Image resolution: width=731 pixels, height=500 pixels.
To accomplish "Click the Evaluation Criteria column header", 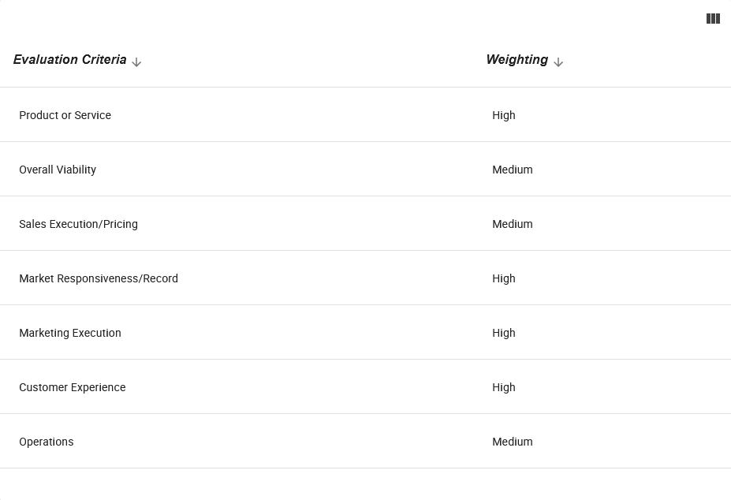I will pyautogui.click(x=70, y=60).
